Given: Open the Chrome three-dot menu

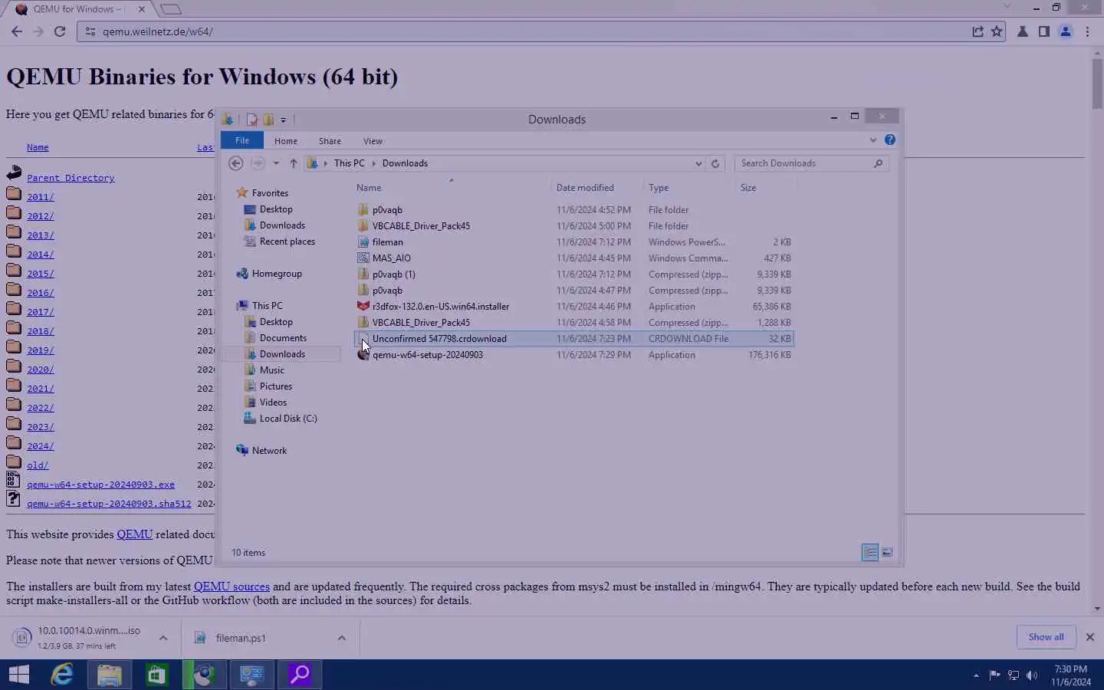Looking at the screenshot, I should click(x=1087, y=31).
